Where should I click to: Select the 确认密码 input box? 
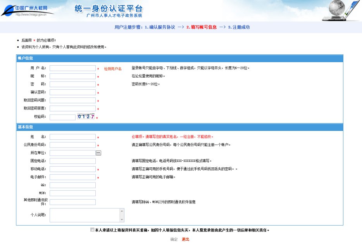(x=72, y=92)
